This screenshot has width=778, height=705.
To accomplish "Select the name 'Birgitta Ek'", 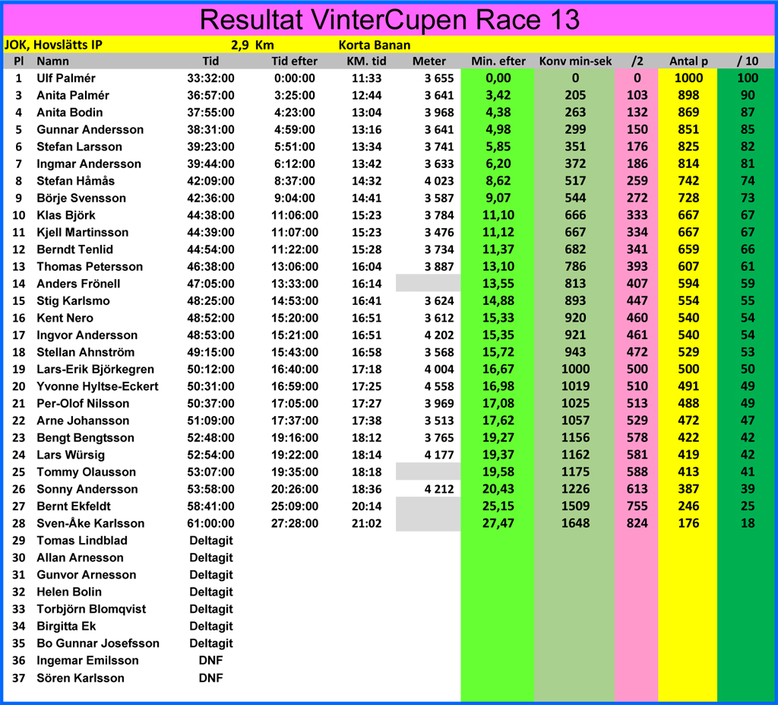I will tap(66, 627).
